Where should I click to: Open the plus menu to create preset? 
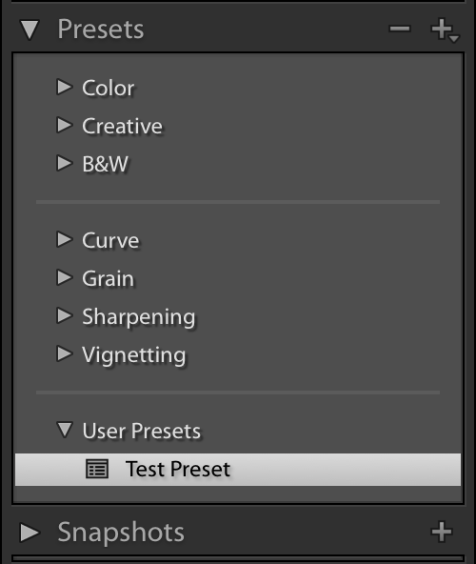(445, 30)
